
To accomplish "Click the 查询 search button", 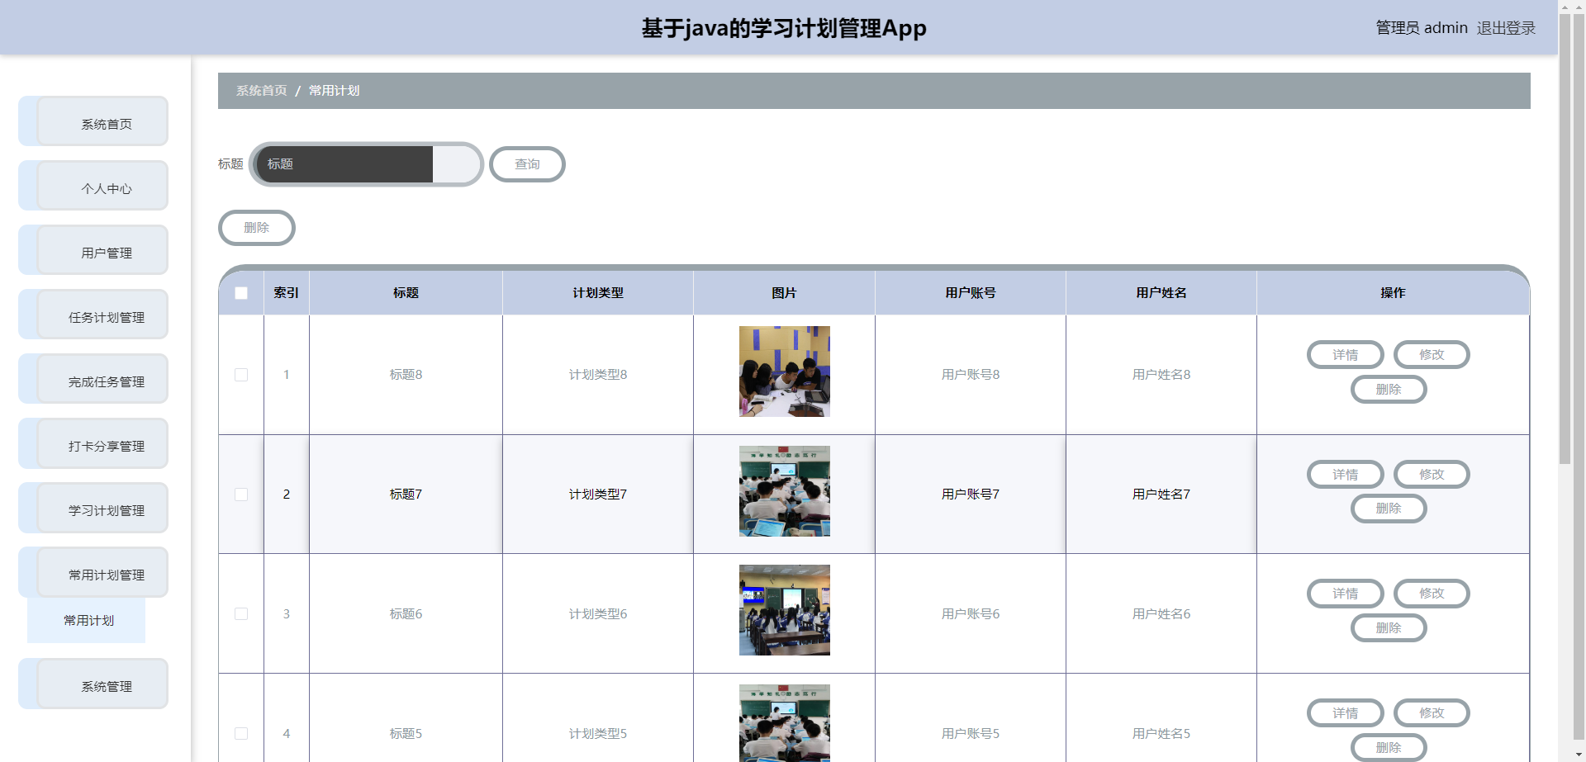I will tap(527, 164).
